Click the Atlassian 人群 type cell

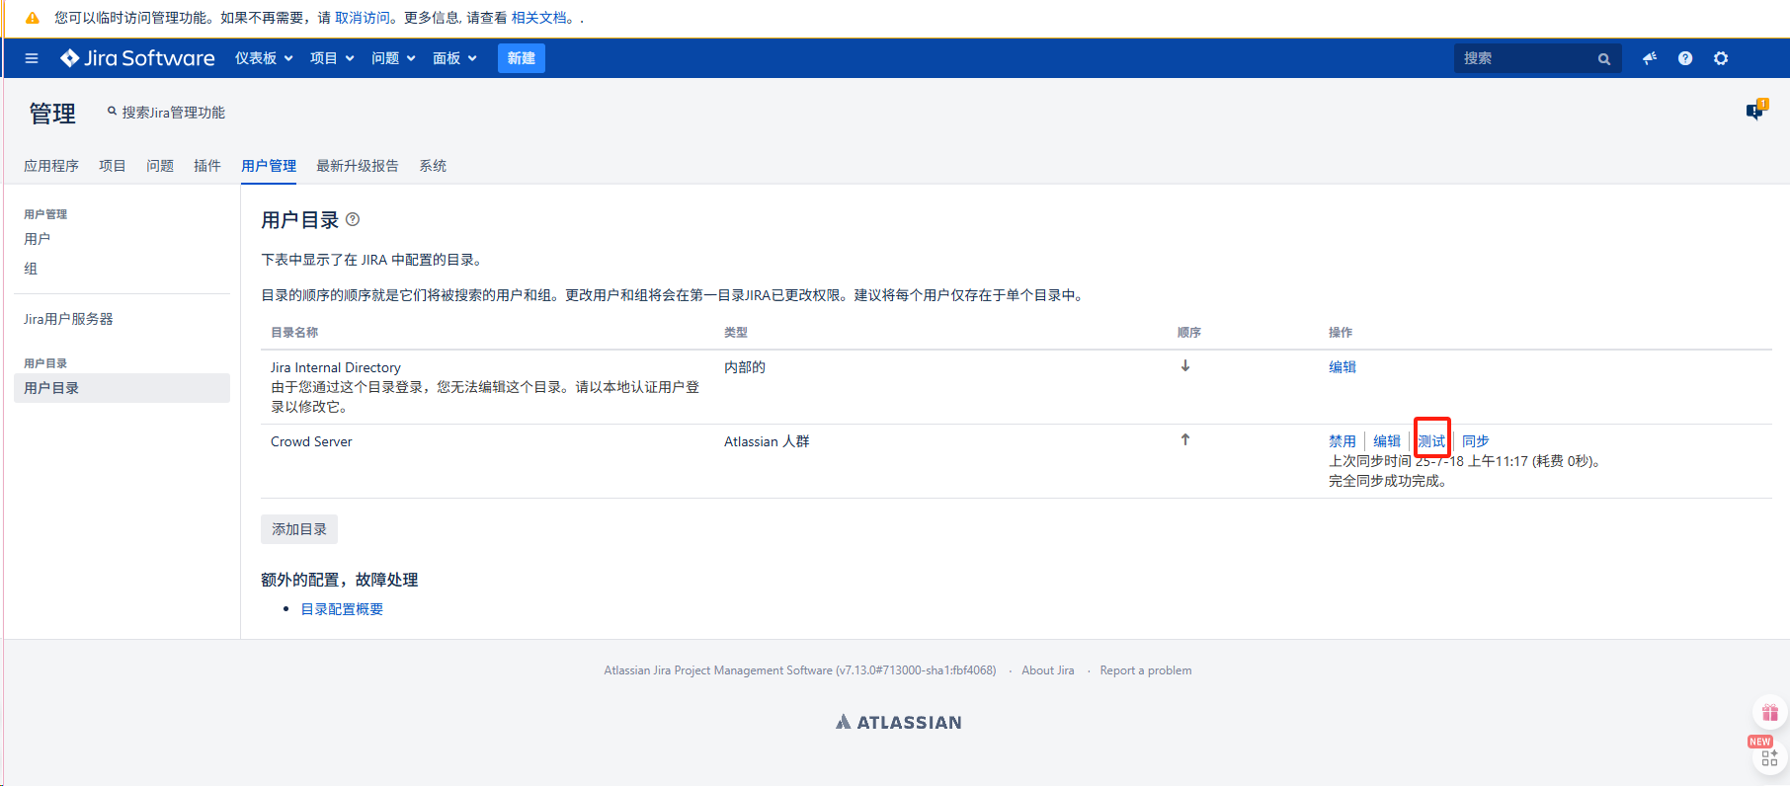pyautogui.click(x=767, y=441)
